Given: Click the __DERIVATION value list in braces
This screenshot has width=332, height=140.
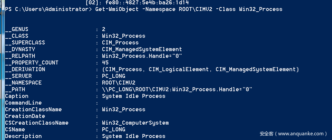Looking at the screenshot, I should point(200,69).
